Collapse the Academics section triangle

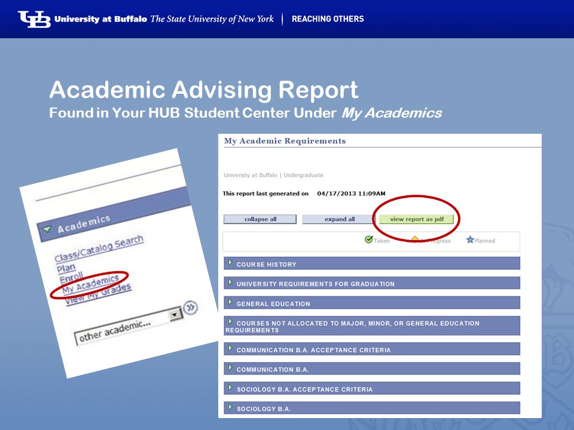click(x=47, y=229)
